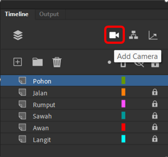Click the Add Camera icon
Image resolution: width=168 pixels, height=157 pixels.
(x=114, y=35)
